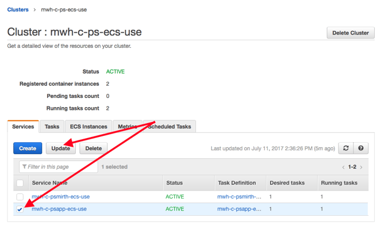Open the help question mark icon
The image size is (385, 244).
tap(361, 148)
